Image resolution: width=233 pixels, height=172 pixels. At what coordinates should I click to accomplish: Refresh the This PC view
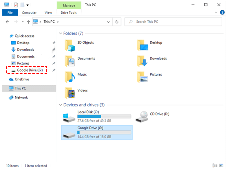click(117, 22)
